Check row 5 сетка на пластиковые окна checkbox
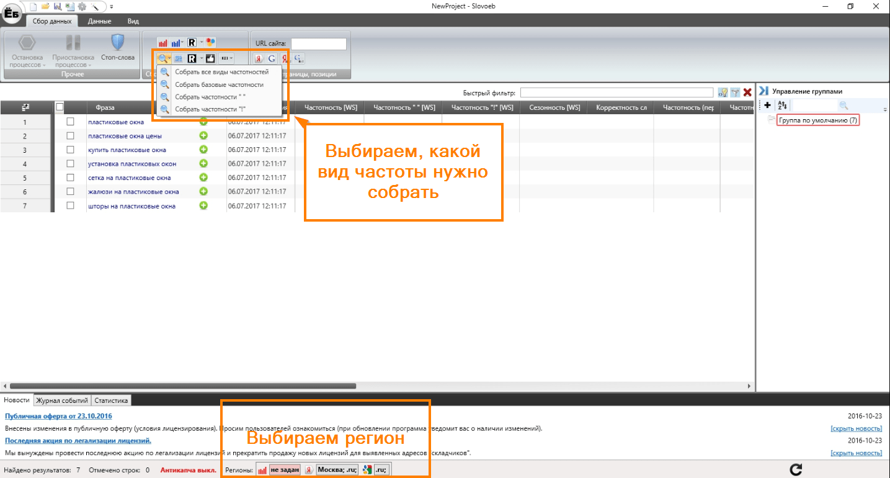 (70, 178)
